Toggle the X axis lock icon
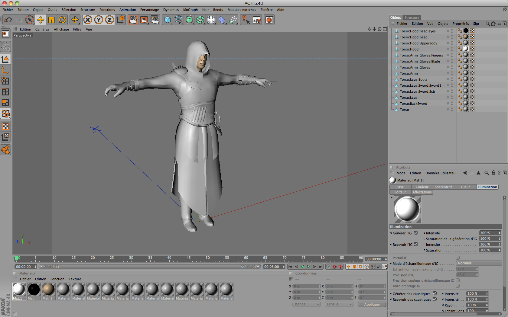 click(x=88, y=20)
